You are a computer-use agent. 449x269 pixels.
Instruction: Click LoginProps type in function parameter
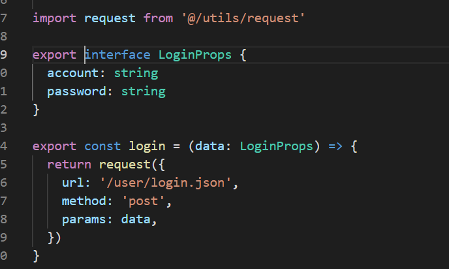pyautogui.click(x=276, y=146)
